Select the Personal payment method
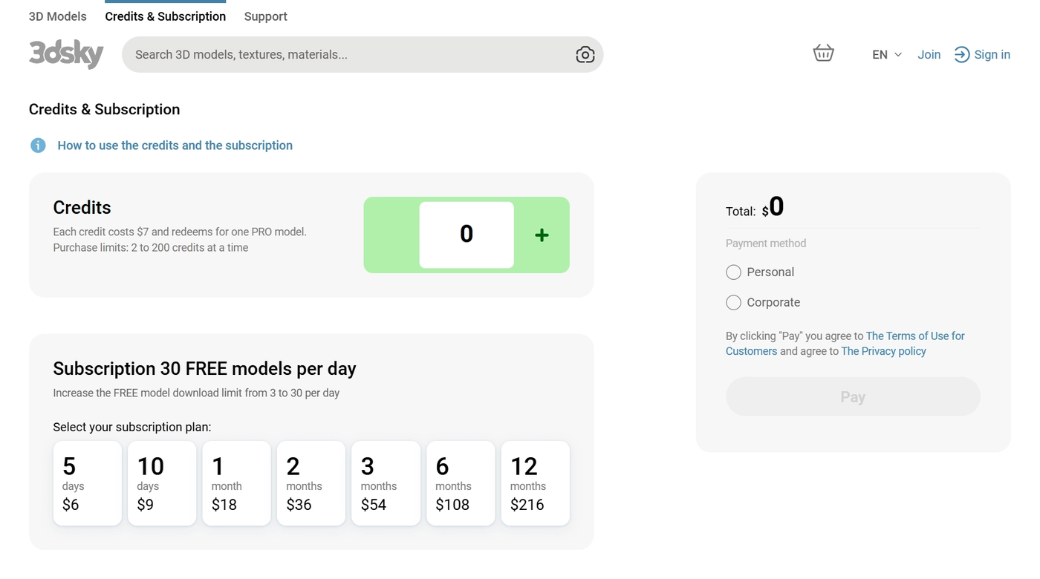This screenshot has width=1040, height=579. click(733, 272)
